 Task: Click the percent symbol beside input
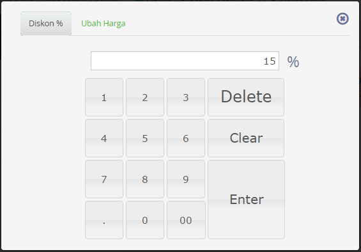(x=293, y=61)
